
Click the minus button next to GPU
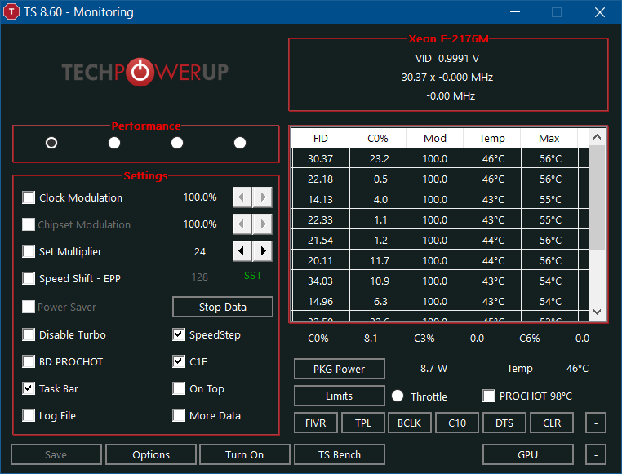click(x=596, y=454)
